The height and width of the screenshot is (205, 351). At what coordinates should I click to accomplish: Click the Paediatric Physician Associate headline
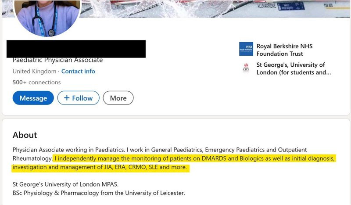57,60
